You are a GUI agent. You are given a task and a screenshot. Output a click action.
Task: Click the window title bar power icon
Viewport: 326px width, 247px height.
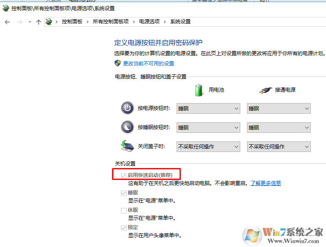6,8
